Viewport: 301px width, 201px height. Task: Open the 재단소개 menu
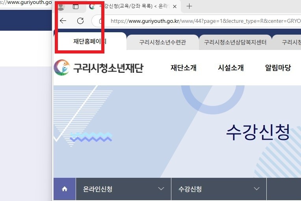click(x=183, y=68)
